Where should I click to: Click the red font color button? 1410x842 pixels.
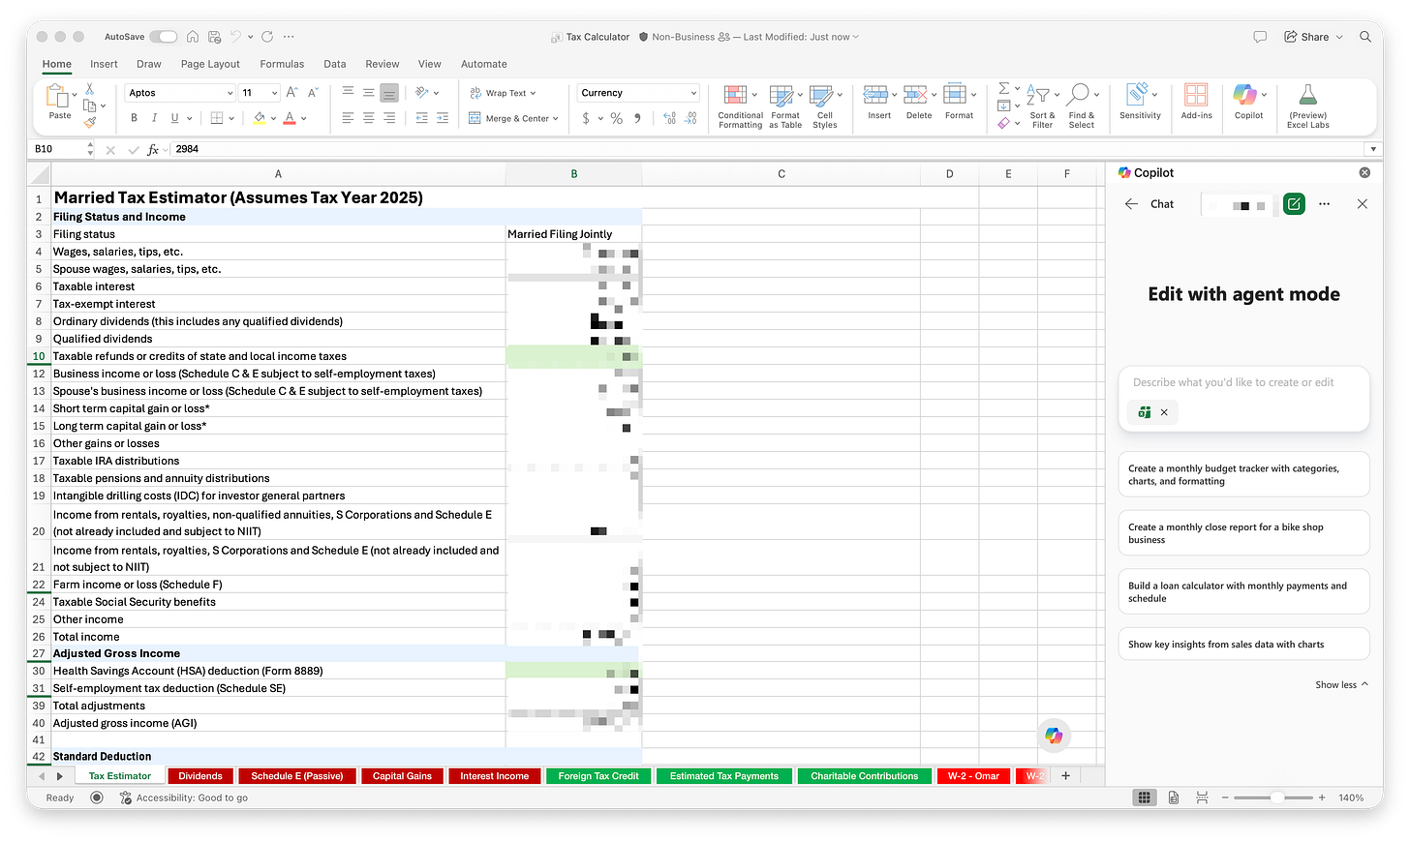click(x=290, y=118)
